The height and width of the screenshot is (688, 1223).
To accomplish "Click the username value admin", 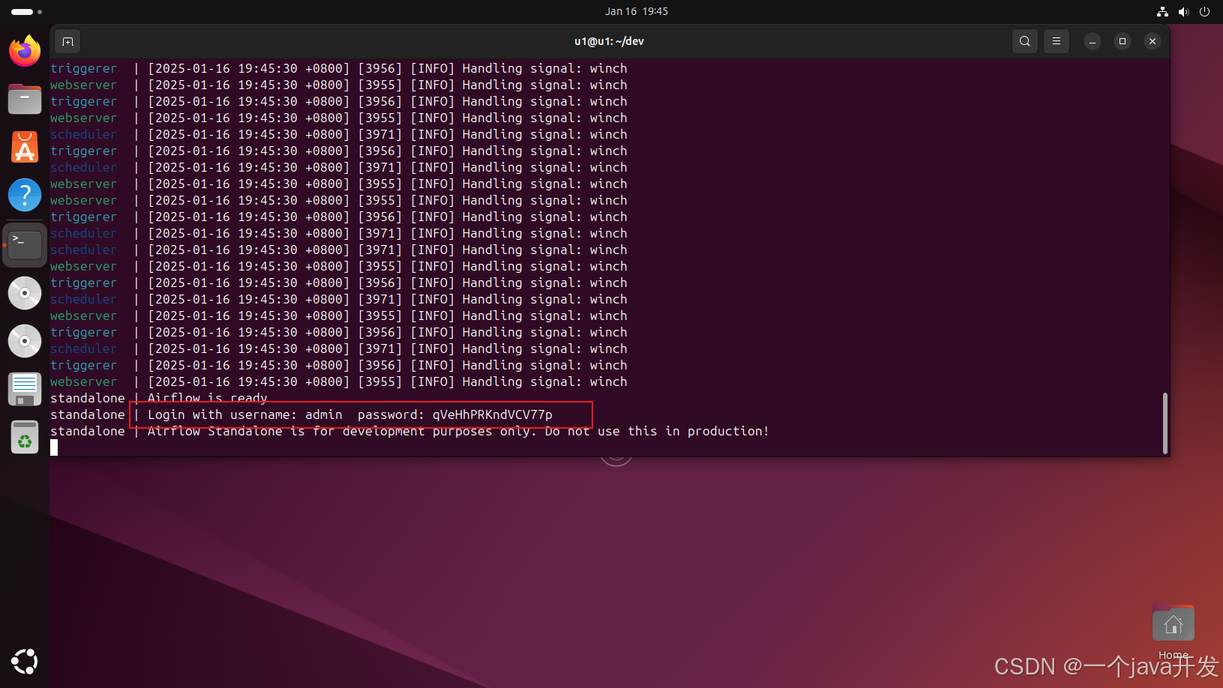I will point(324,414).
